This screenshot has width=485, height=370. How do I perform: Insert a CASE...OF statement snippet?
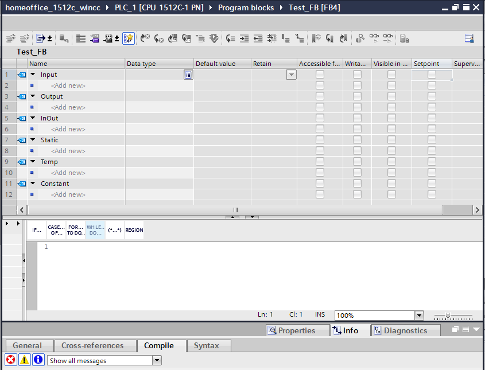[x=56, y=229]
